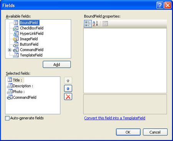Close the Fields dialog
Image resolution: width=173 pixels, height=141 pixels.
168,5
